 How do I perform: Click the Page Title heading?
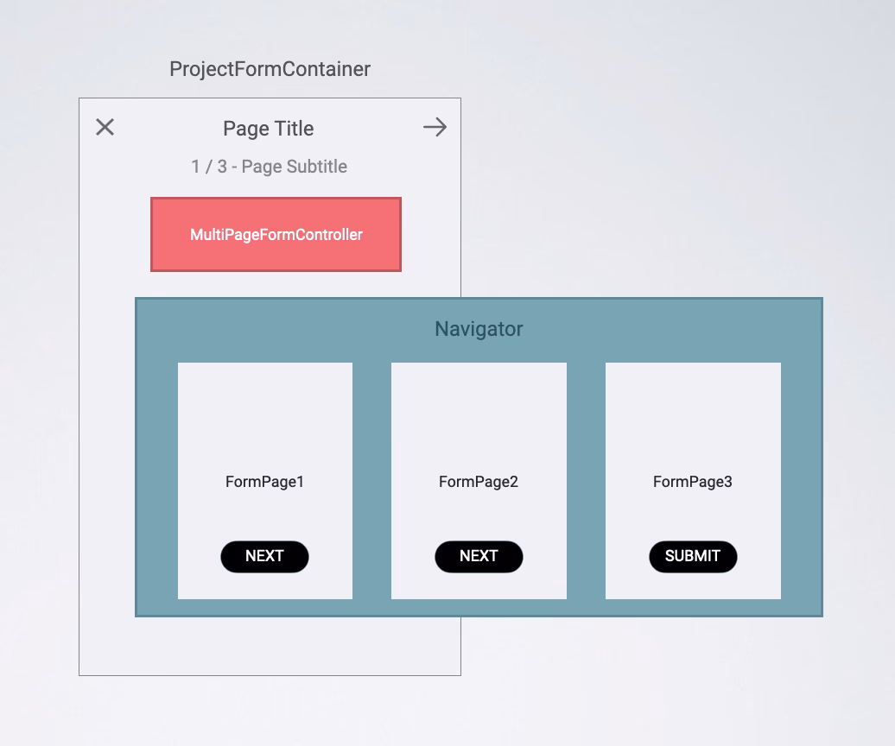[268, 128]
